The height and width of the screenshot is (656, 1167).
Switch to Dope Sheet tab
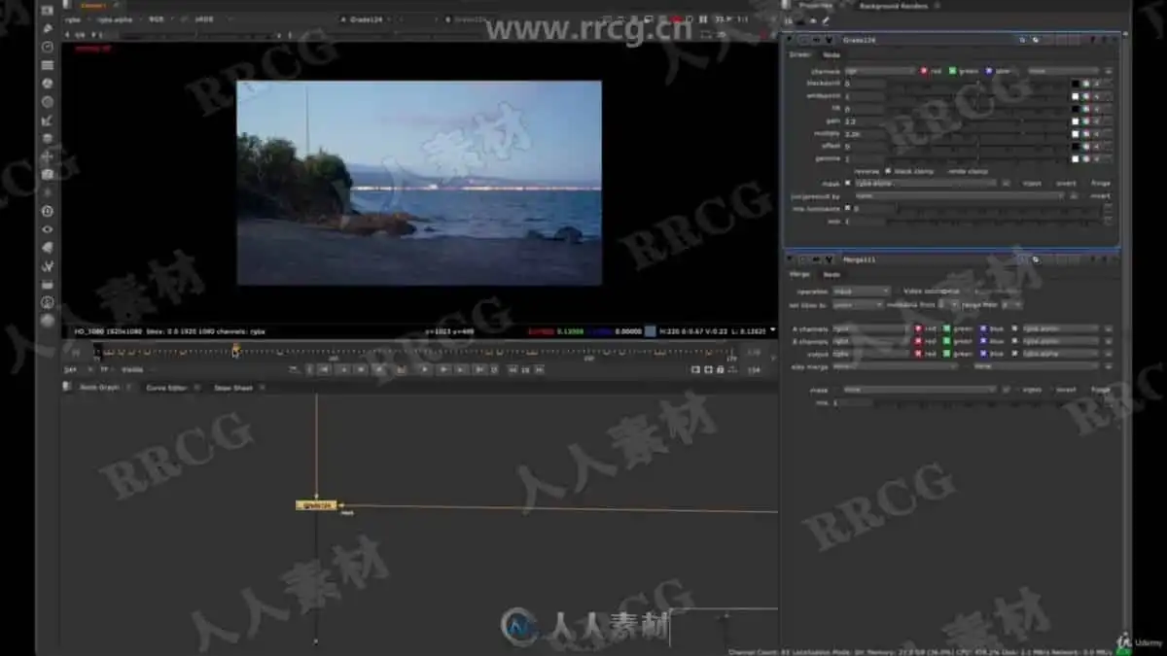(232, 387)
